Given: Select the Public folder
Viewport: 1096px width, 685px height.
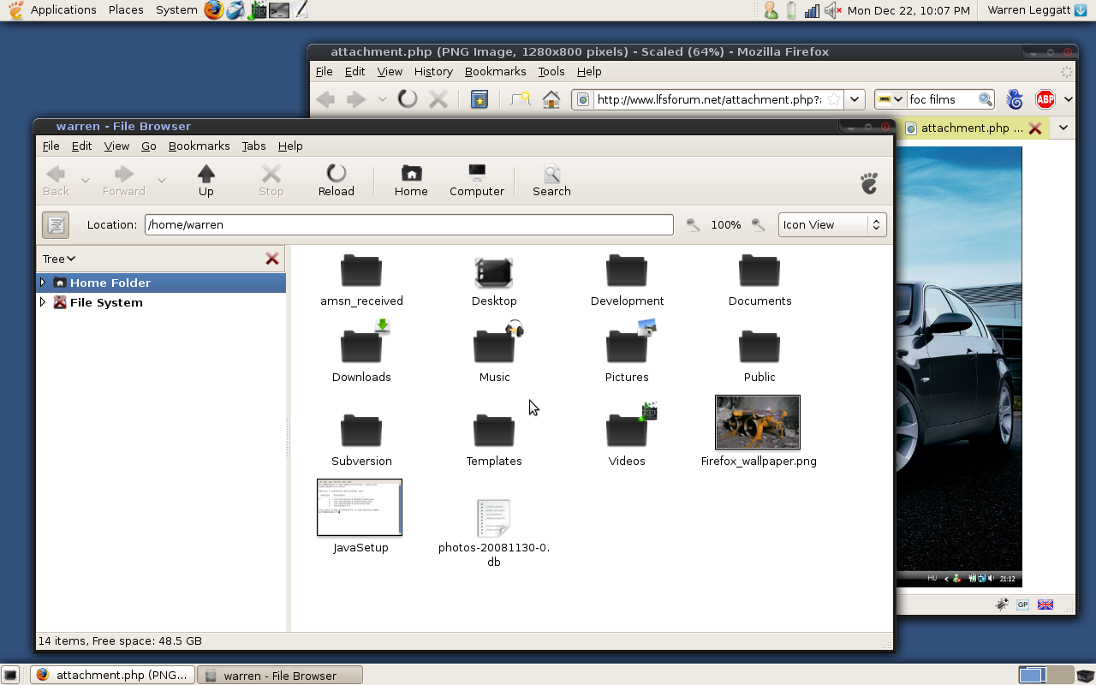Looking at the screenshot, I should tap(759, 354).
